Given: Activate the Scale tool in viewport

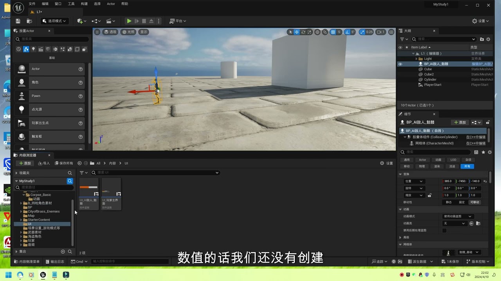Looking at the screenshot, I should click(309, 32).
